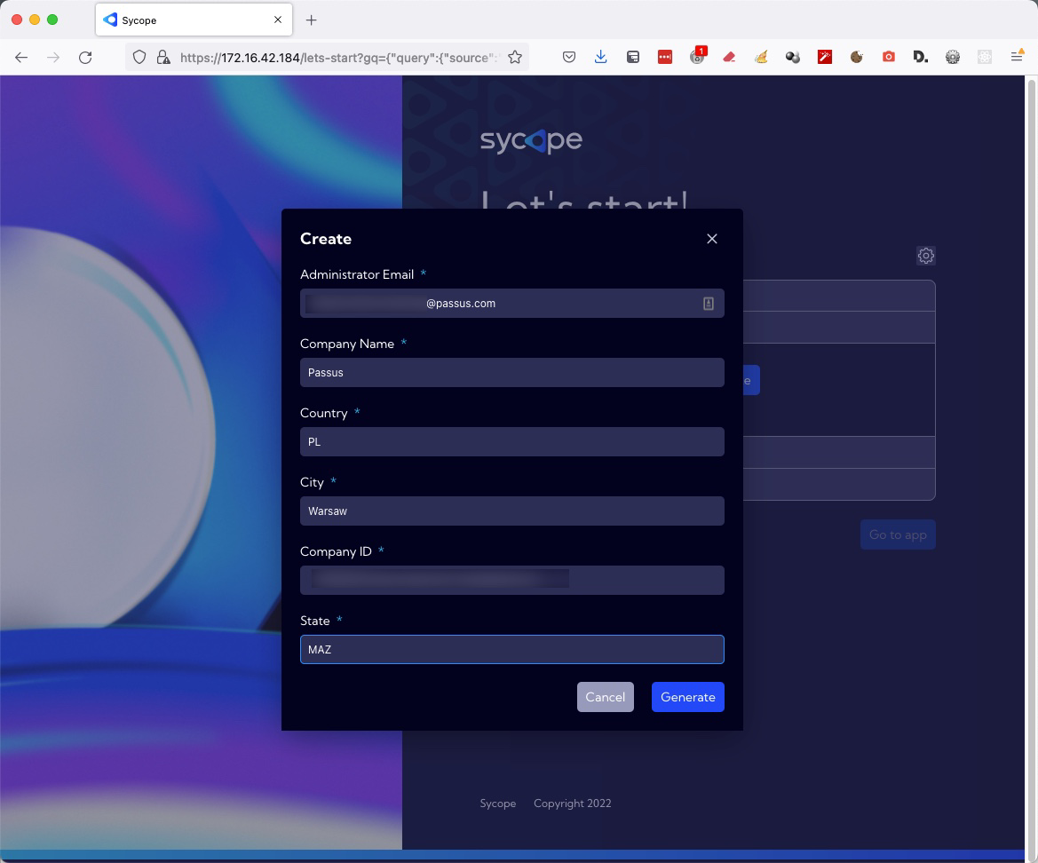Click the grey gear extension icon
Viewport: 1038px width, 863px height.
953,58
